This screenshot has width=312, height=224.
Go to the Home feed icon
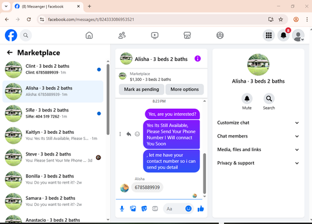(x=89, y=35)
